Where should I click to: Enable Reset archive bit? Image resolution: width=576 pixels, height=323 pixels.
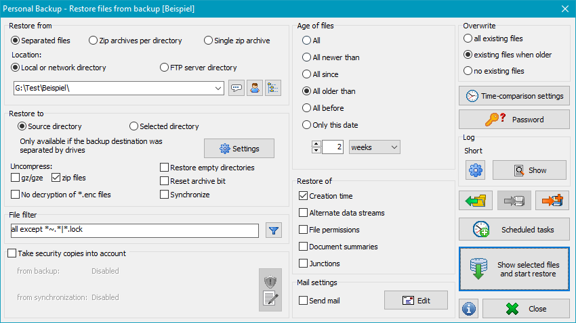pos(193,181)
